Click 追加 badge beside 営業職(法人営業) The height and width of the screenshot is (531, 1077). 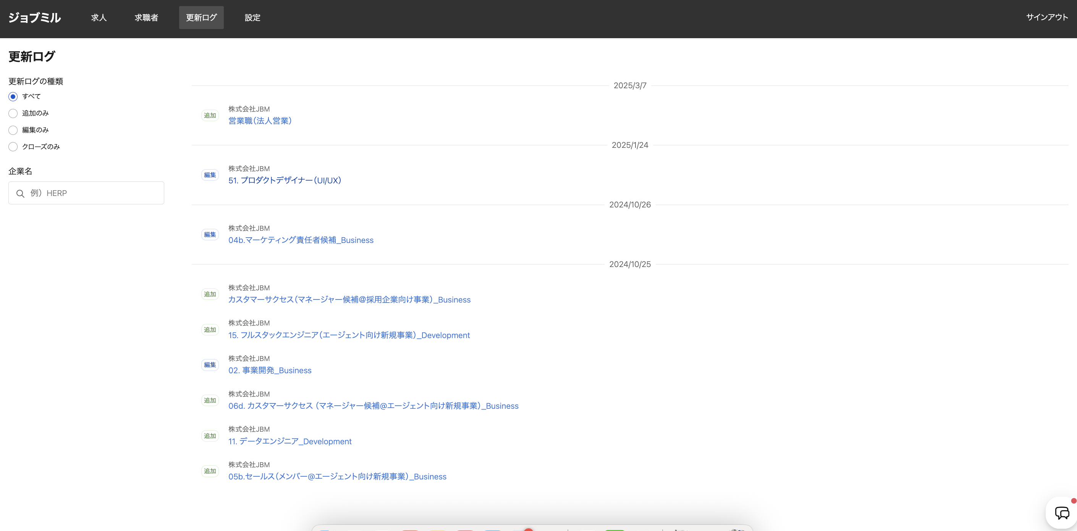click(210, 115)
